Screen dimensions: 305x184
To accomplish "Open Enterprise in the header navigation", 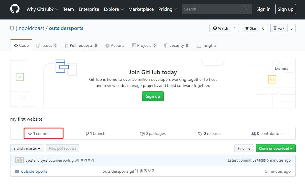I will point(89,9).
